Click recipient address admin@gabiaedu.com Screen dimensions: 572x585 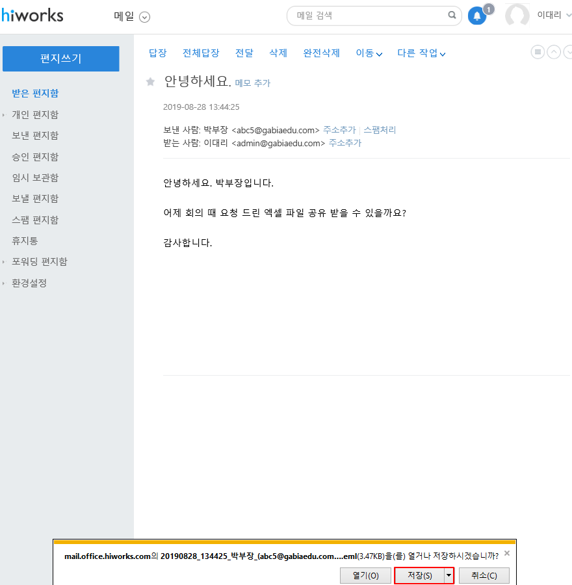[x=278, y=143]
